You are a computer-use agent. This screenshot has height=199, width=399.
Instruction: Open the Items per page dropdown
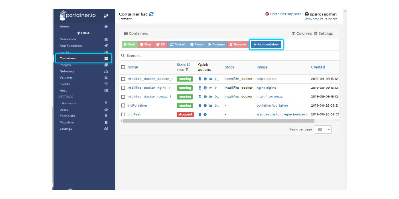323,130
